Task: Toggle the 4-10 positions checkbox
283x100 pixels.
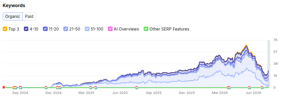Action: tap(26, 29)
